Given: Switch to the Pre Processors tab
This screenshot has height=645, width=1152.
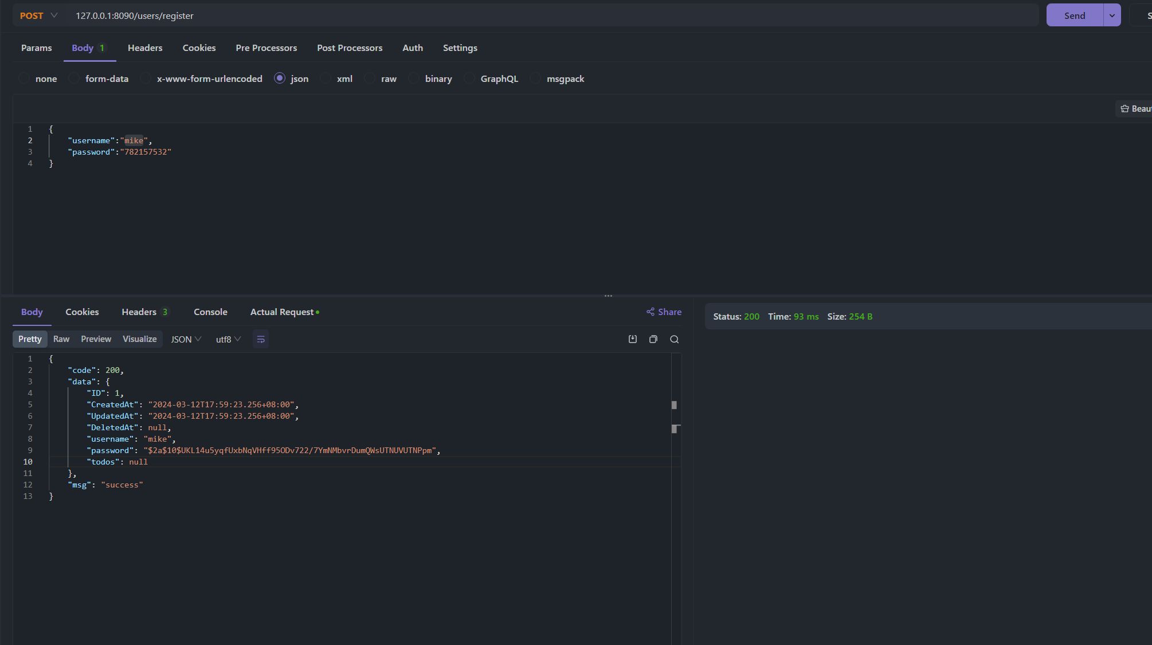Looking at the screenshot, I should 266,48.
